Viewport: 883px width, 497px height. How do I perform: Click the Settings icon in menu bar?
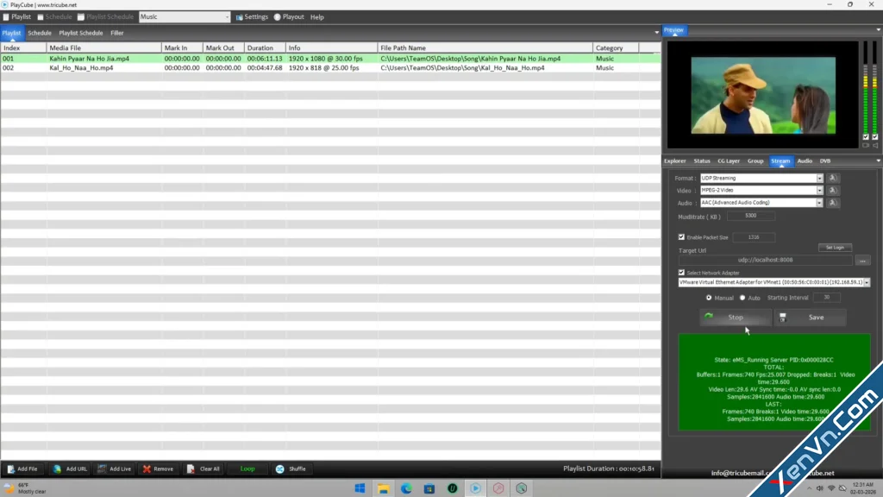click(x=240, y=17)
